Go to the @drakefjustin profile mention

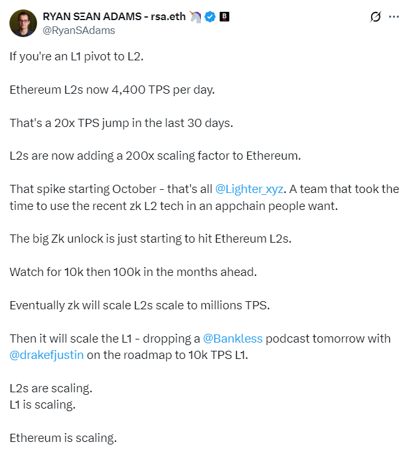[x=45, y=355]
